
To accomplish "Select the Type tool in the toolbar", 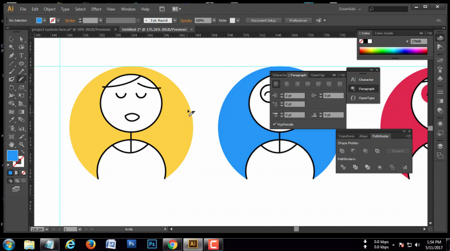I will tap(21, 56).
